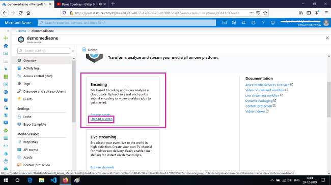331x185 pixels.
Task: Open feedback smiley icon
Action: click(273, 23)
